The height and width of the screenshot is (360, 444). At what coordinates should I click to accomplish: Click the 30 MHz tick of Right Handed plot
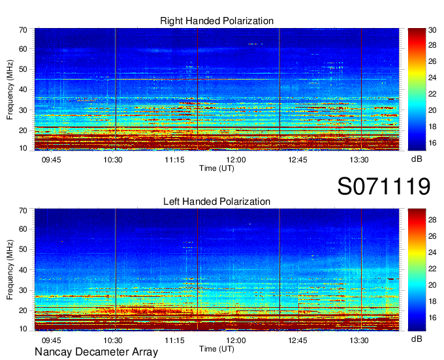click(x=23, y=110)
